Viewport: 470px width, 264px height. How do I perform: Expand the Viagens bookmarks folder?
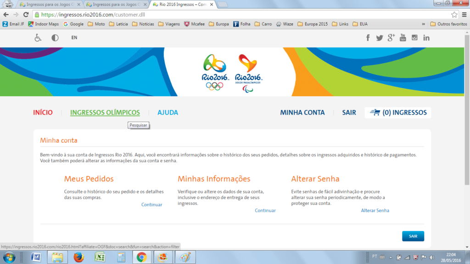(169, 24)
